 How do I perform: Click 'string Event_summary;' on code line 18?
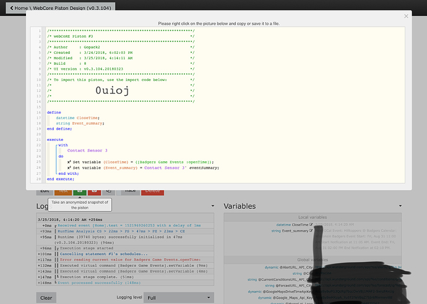point(80,123)
